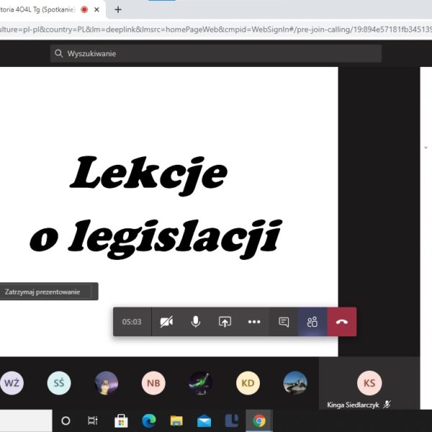
Task: Open Microsoft Edge from taskbar
Action: [149, 420]
